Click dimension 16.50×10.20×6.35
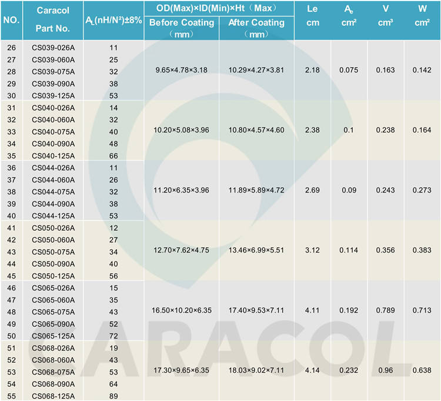Screen dimensions: 441x401 pos(182,310)
